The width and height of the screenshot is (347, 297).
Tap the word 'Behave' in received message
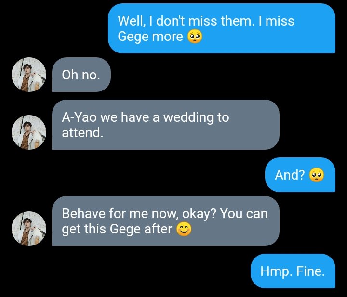(x=83, y=213)
